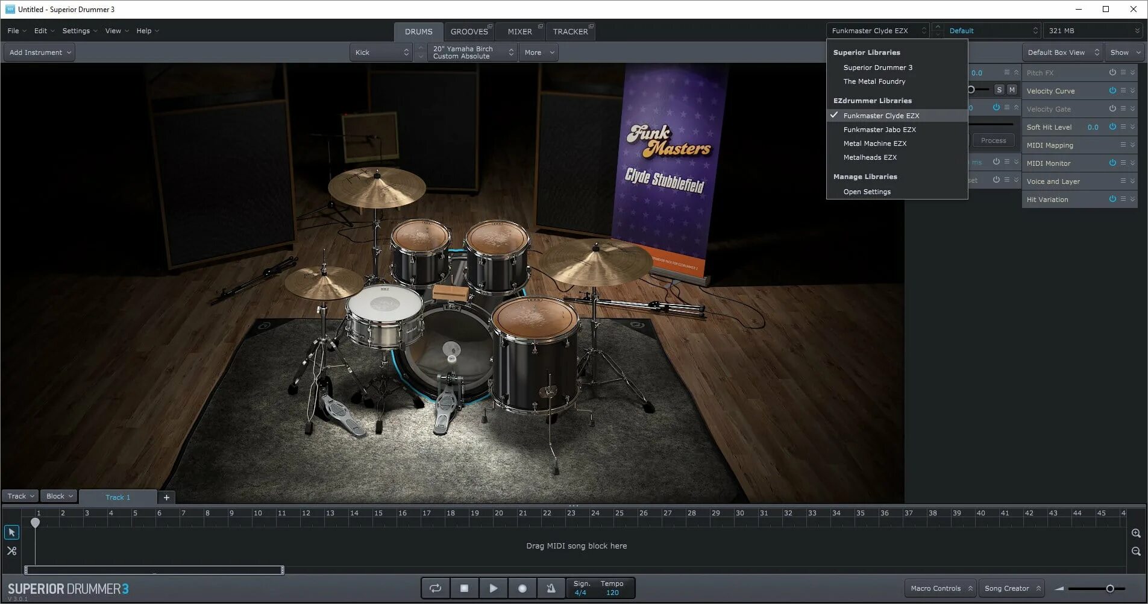Open the Show dropdown
The height and width of the screenshot is (604, 1148).
(x=1124, y=52)
